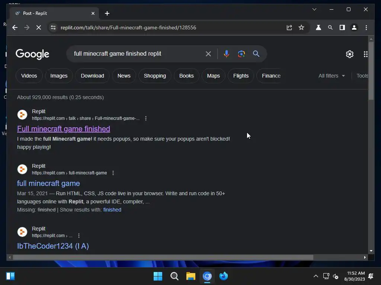
Task: Open the volume muted tray icon
Action: 336,276
